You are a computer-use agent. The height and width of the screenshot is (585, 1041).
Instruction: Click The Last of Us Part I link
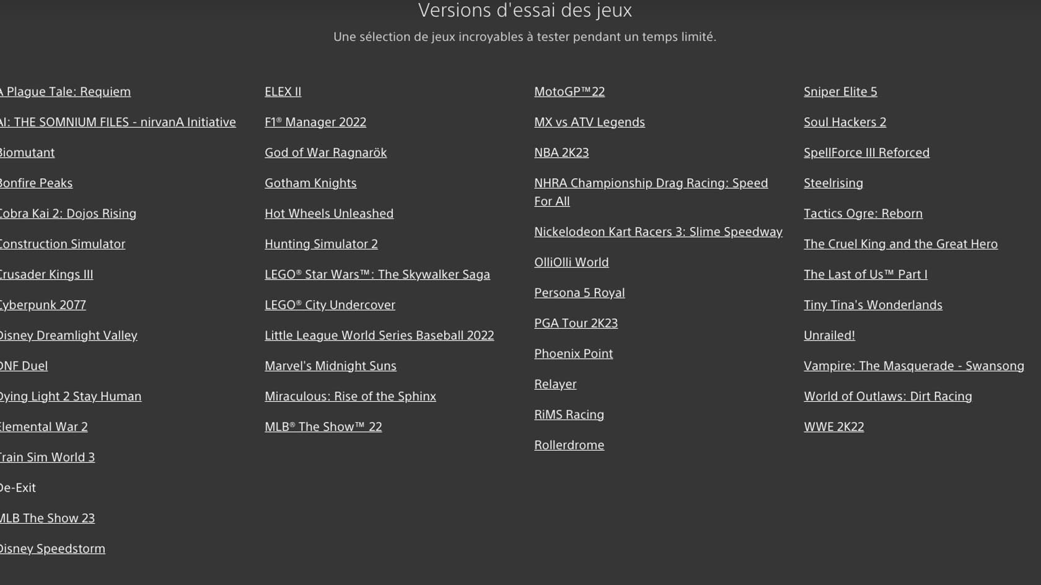865,274
